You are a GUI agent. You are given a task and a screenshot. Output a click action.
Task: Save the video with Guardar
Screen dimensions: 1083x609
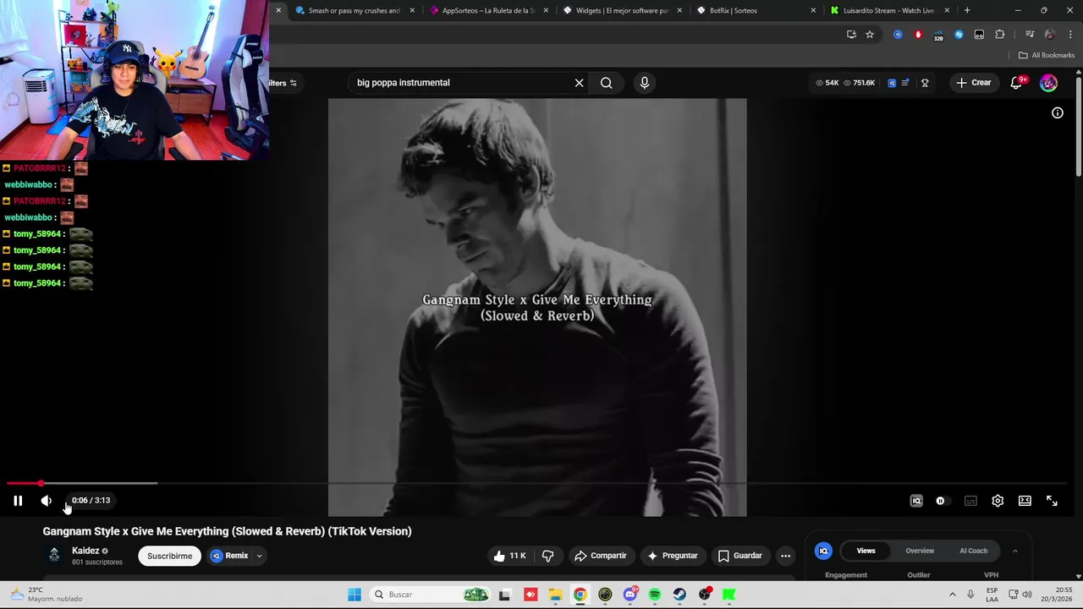pos(740,556)
